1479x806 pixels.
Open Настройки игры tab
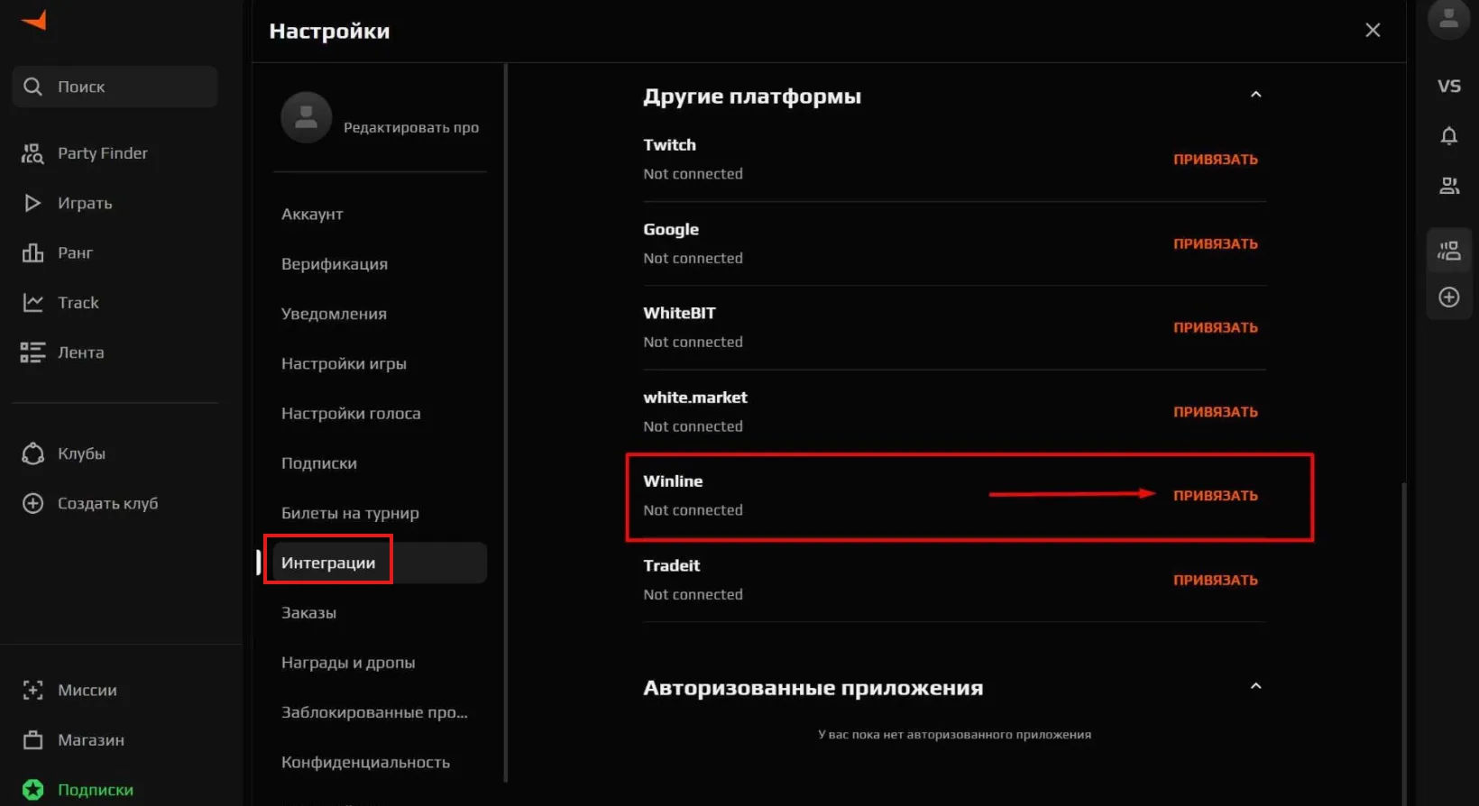[344, 363]
